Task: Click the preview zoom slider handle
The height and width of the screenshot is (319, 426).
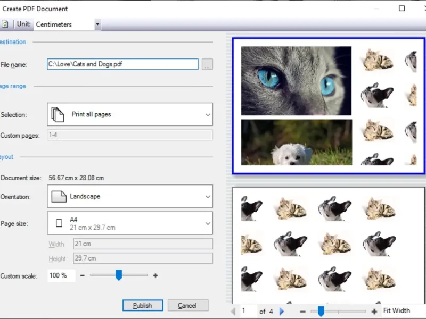Action: coord(321,311)
